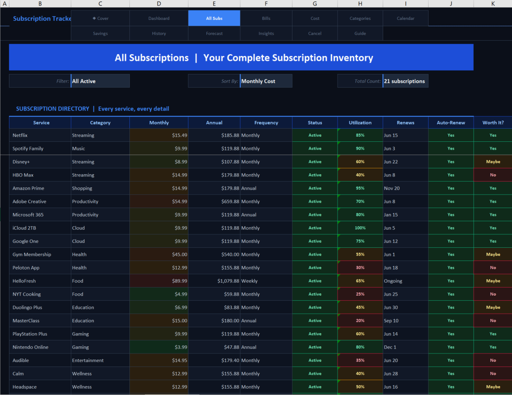The width and height of the screenshot is (512, 395).
Task: Click the Utilization column header
Action: click(360, 123)
